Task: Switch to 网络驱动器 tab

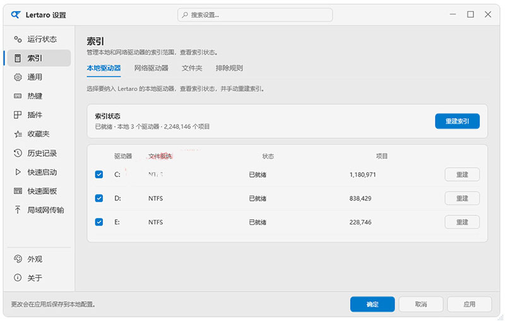Action: [x=151, y=68]
